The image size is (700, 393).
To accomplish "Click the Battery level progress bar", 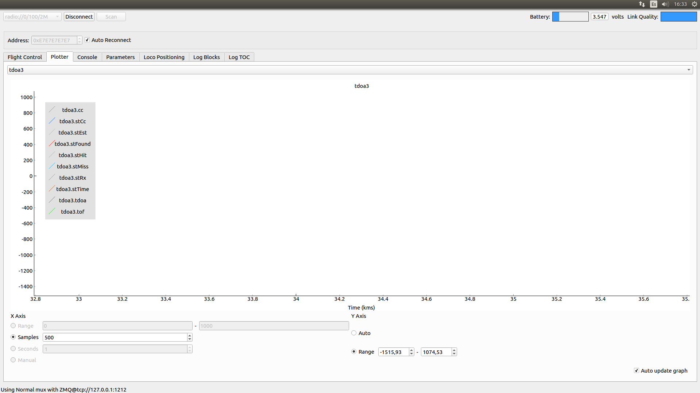I will click(x=570, y=17).
